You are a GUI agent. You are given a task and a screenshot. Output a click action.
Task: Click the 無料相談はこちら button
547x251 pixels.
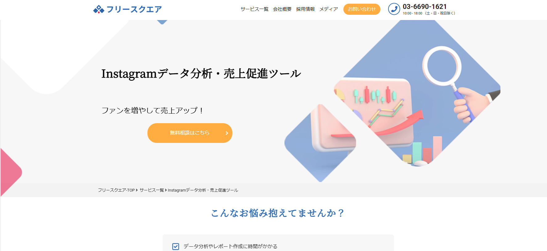click(190, 133)
